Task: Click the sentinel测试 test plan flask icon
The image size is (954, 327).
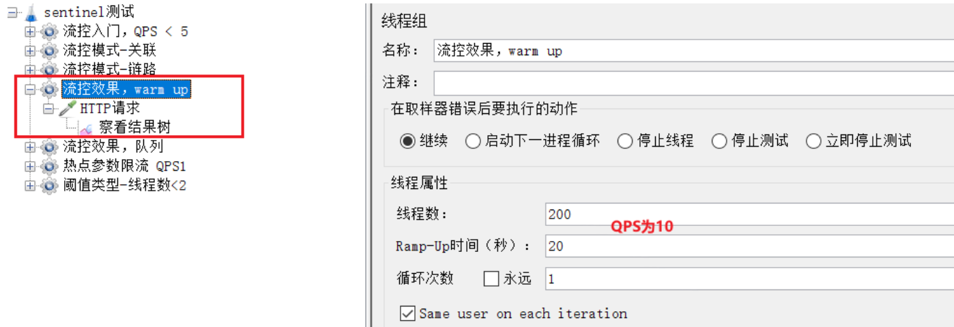Action: coord(31,12)
